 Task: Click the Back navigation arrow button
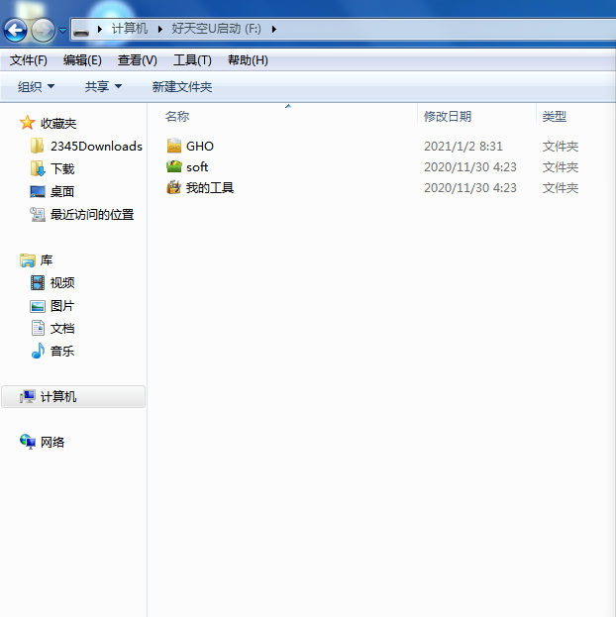point(16,30)
